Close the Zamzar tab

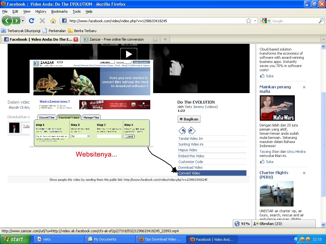(155, 39)
